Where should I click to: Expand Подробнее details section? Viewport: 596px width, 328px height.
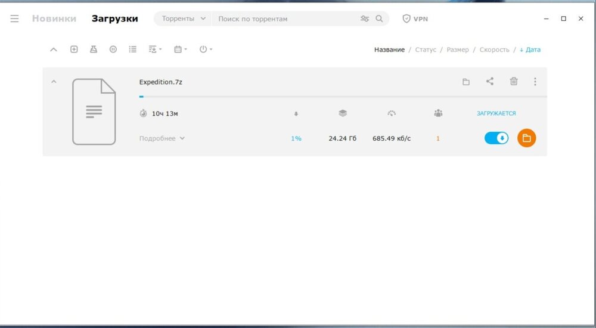coord(162,138)
